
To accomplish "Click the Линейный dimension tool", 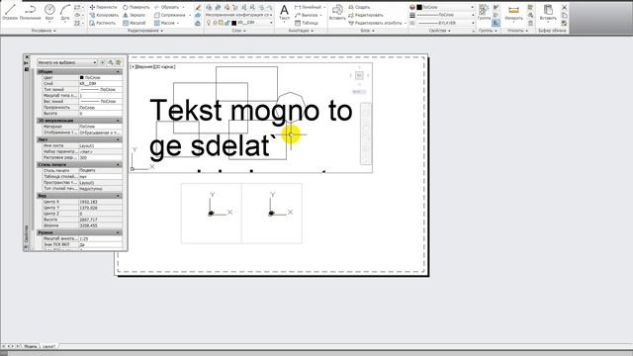I will point(308,7).
